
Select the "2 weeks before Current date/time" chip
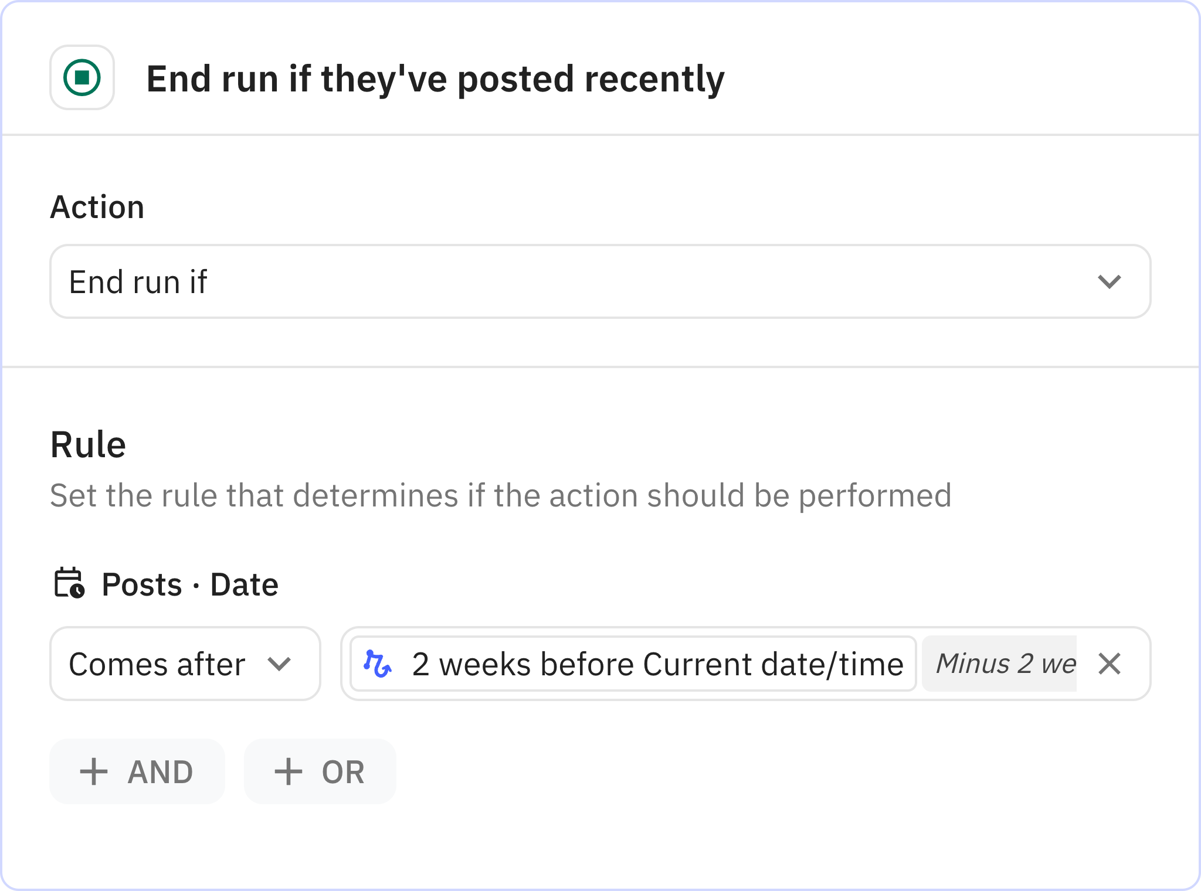point(657,664)
